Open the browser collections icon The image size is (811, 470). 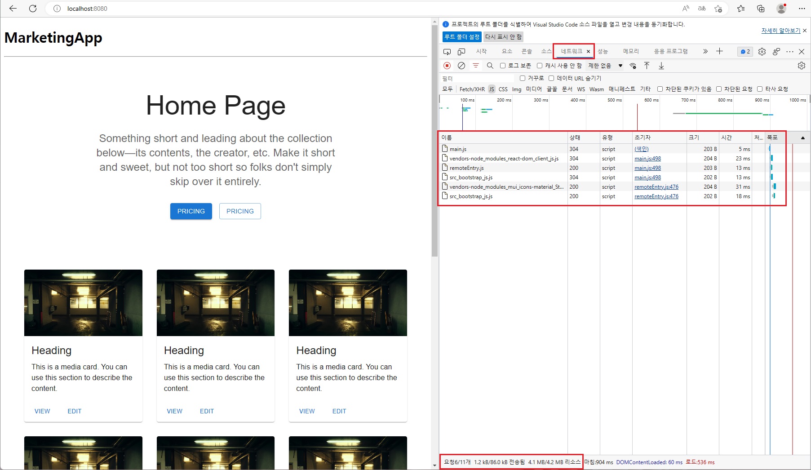(761, 9)
